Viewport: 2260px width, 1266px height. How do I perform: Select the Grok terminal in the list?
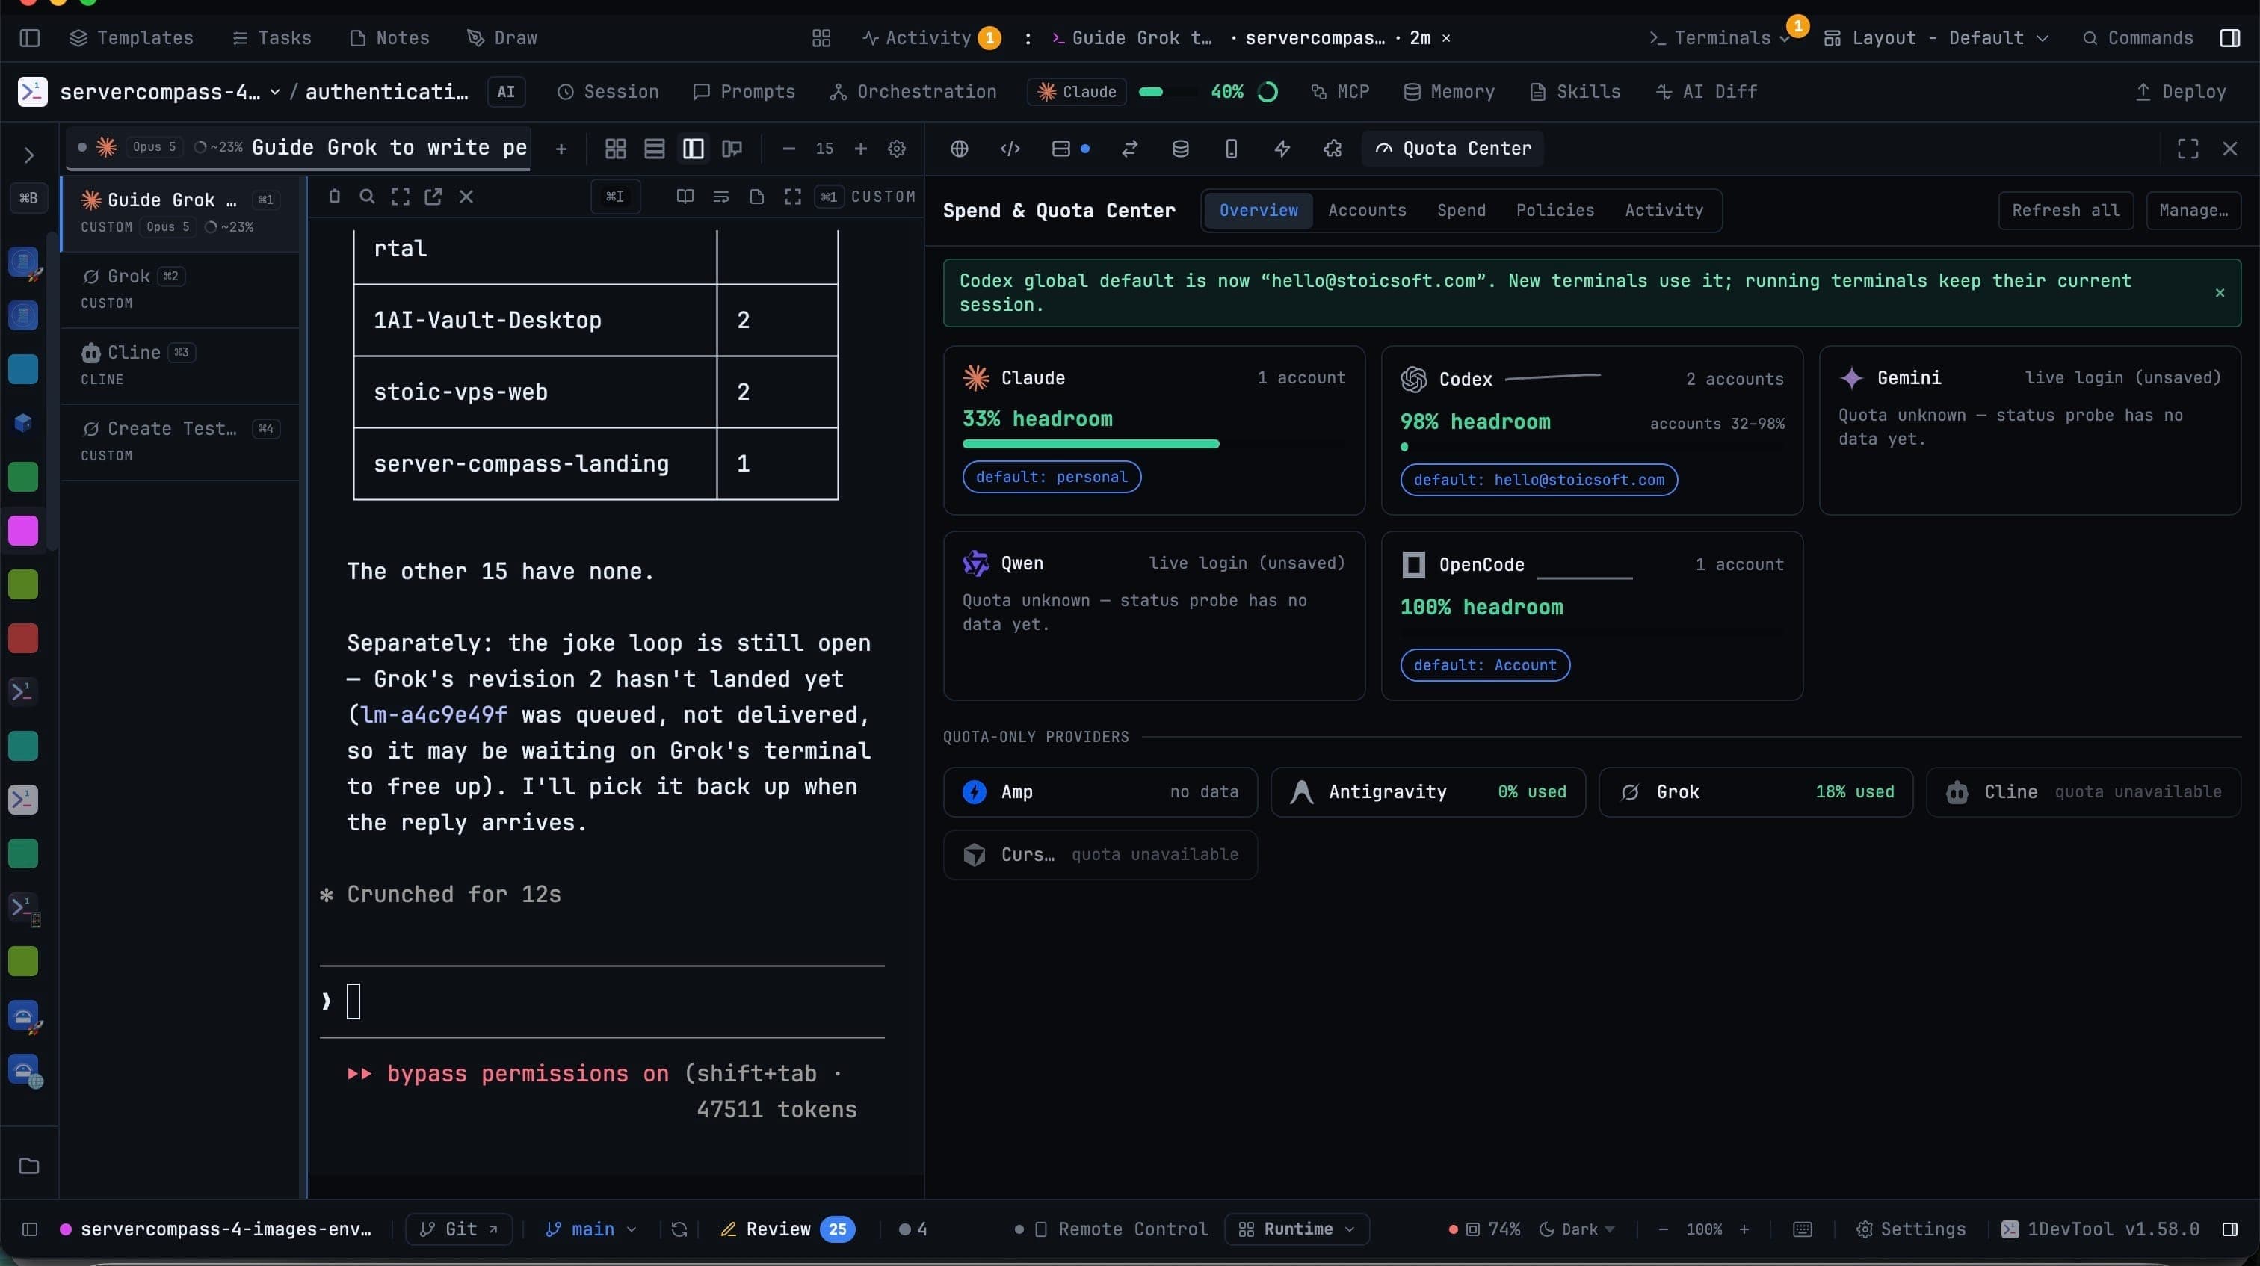180,289
